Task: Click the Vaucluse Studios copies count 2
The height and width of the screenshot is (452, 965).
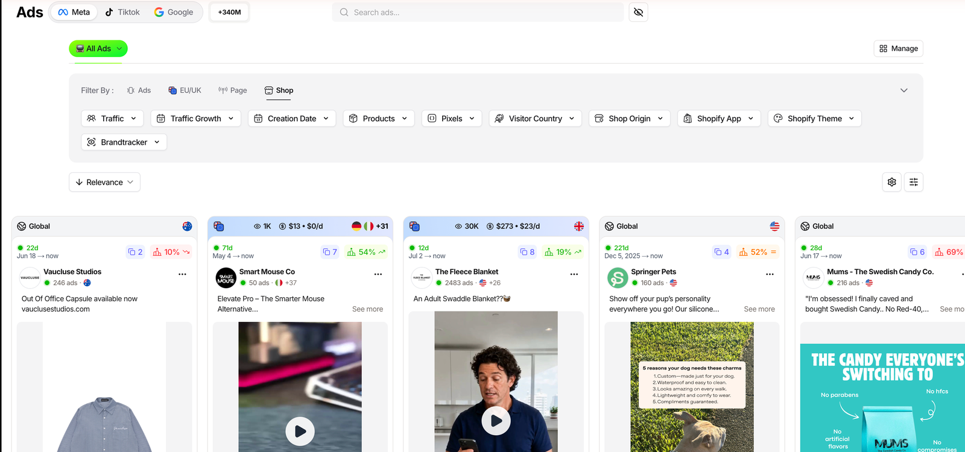Action: point(135,252)
